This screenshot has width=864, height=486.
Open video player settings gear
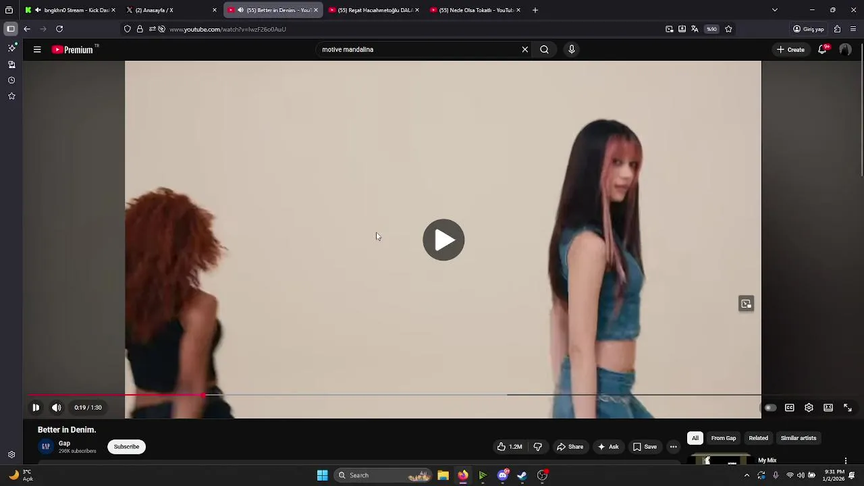[x=809, y=408]
